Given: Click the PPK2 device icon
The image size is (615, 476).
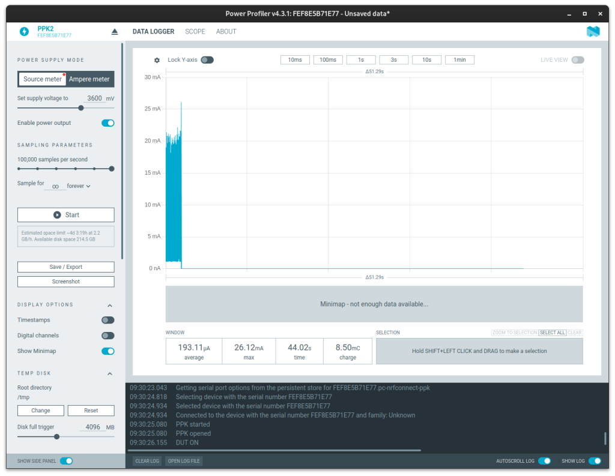Looking at the screenshot, I should pos(24,32).
